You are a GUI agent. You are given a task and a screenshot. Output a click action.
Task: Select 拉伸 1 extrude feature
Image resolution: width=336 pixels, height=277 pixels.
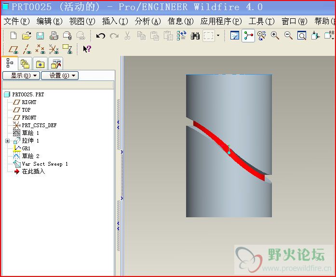click(30, 141)
